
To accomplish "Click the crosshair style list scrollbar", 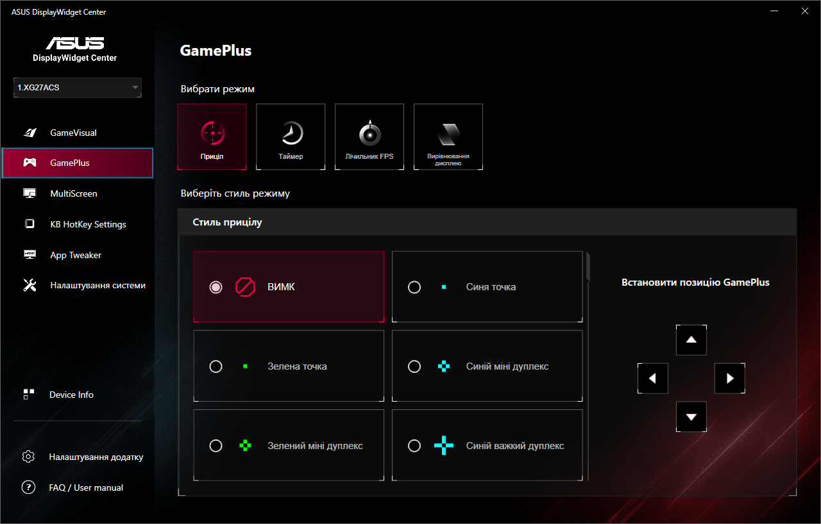I will [x=588, y=266].
